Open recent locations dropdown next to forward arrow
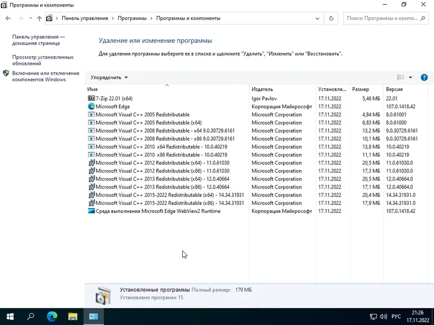This screenshot has height=325, width=434. coord(30,18)
